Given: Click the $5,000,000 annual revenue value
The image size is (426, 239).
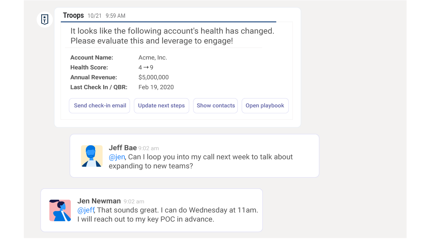Looking at the screenshot, I should (153, 77).
